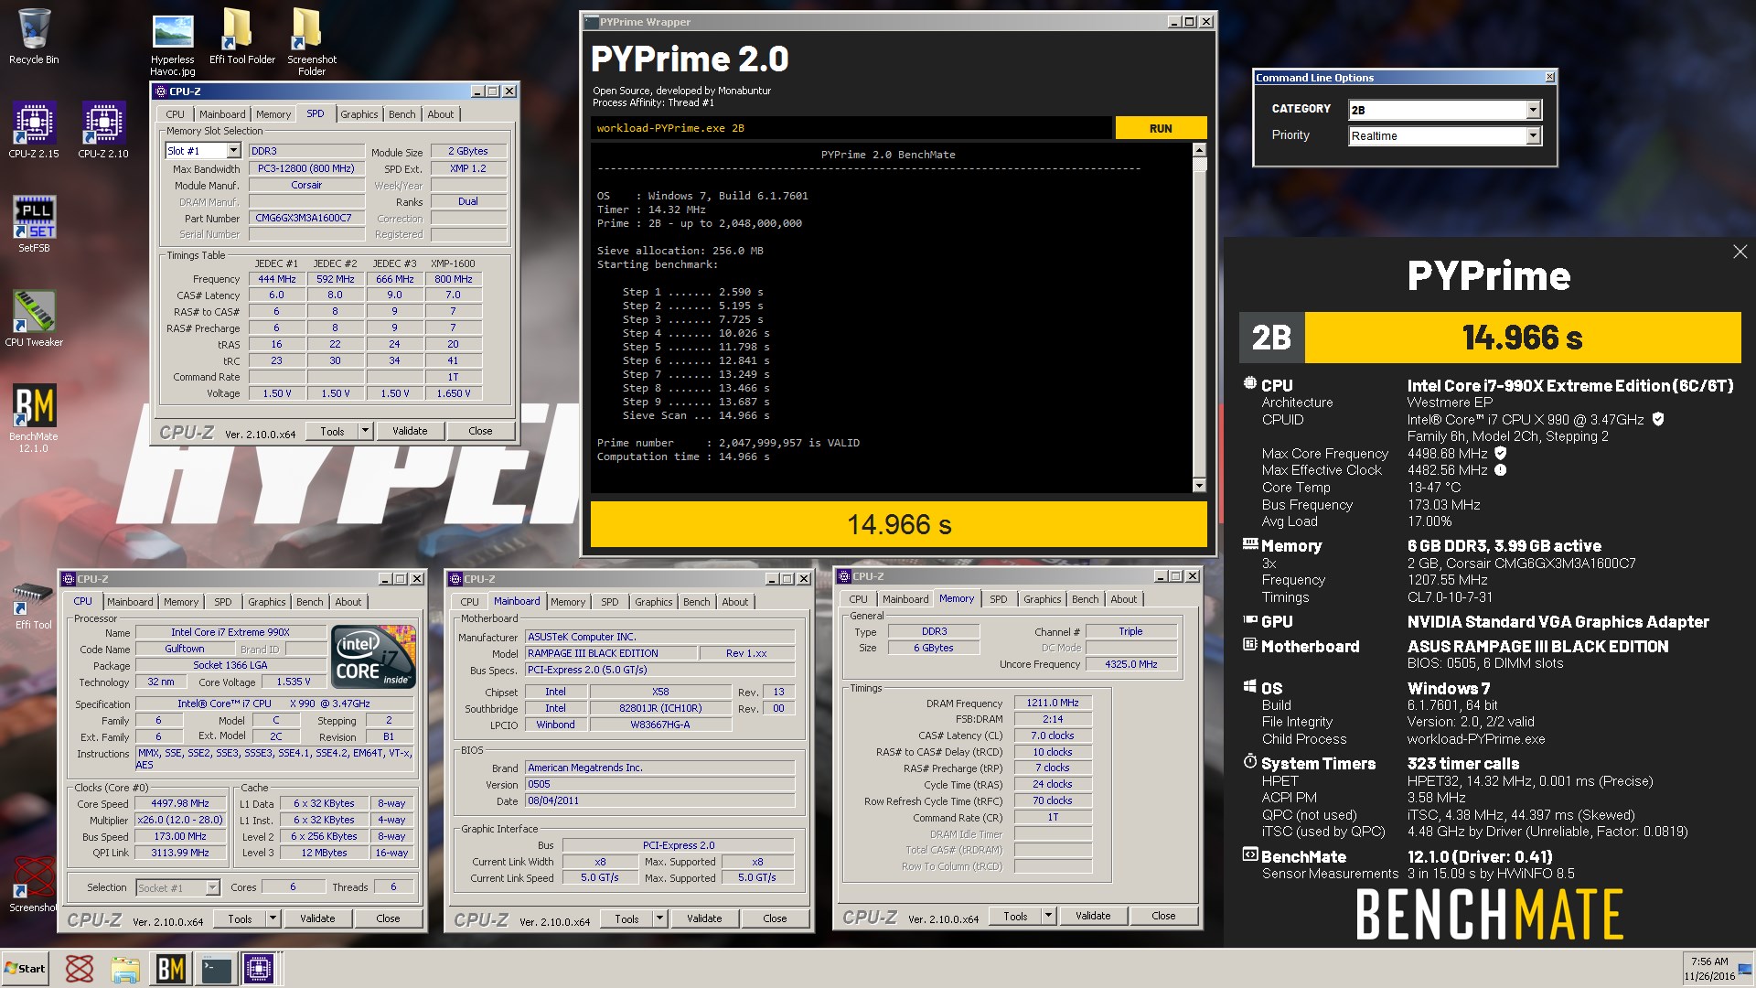1756x988 pixels.
Task: Select the Memory tab in SPD CPU-Z window
Action: tap(273, 114)
